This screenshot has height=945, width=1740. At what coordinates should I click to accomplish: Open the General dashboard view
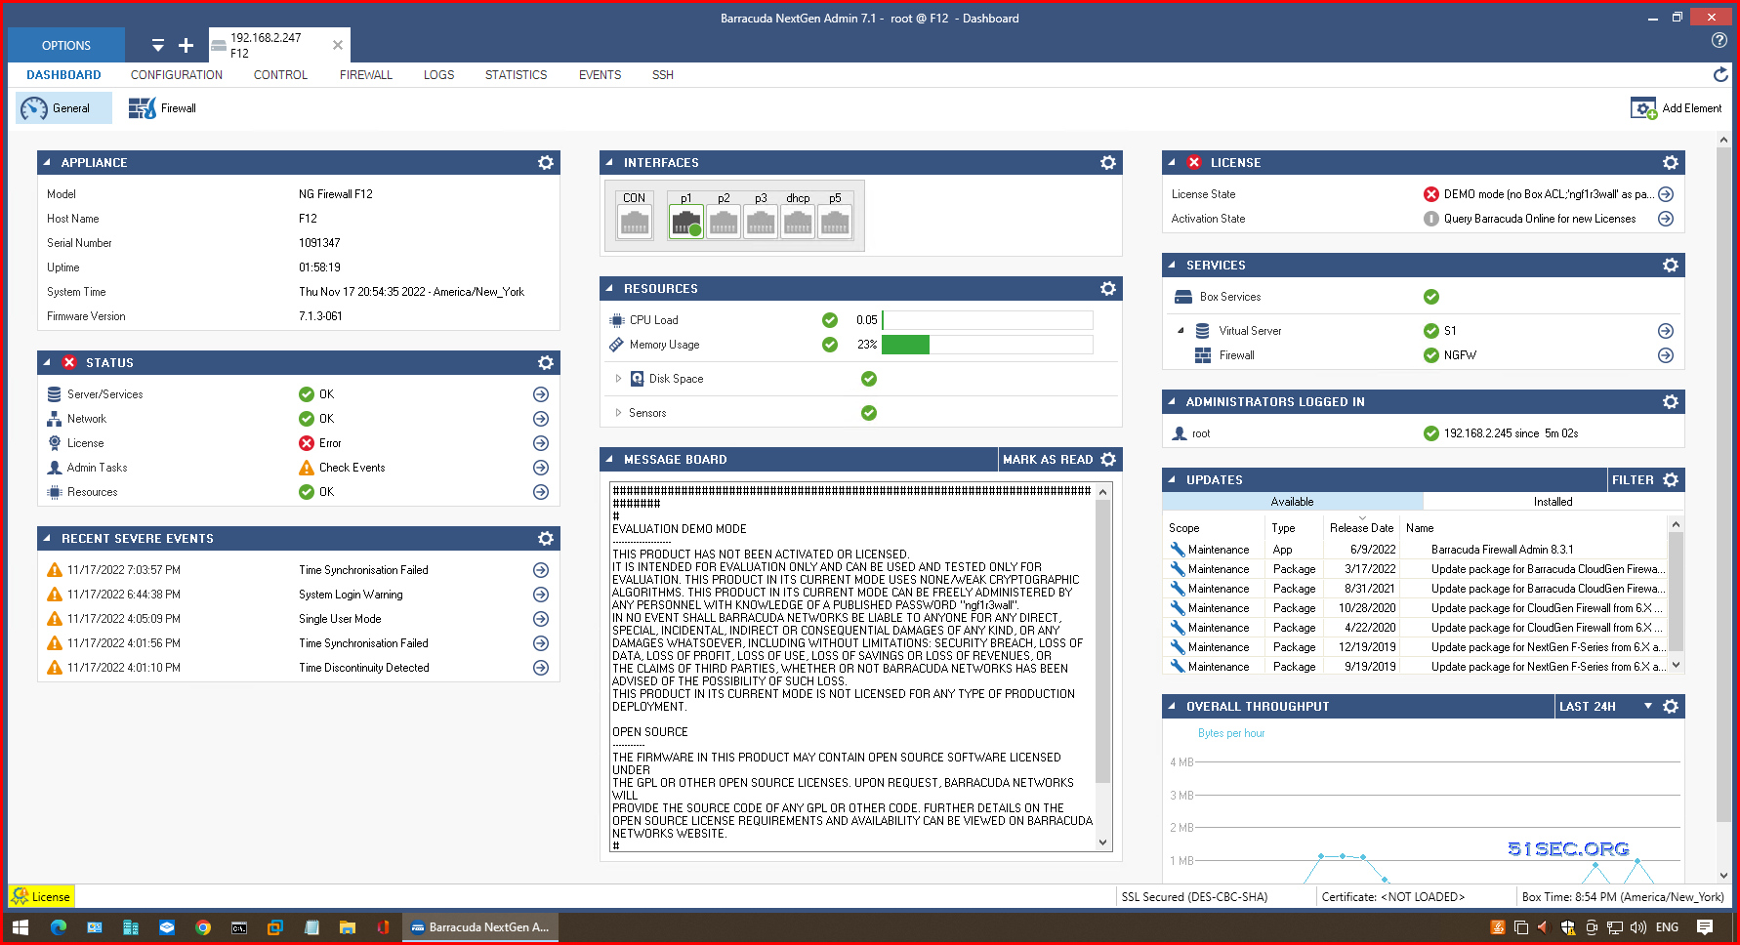(63, 108)
